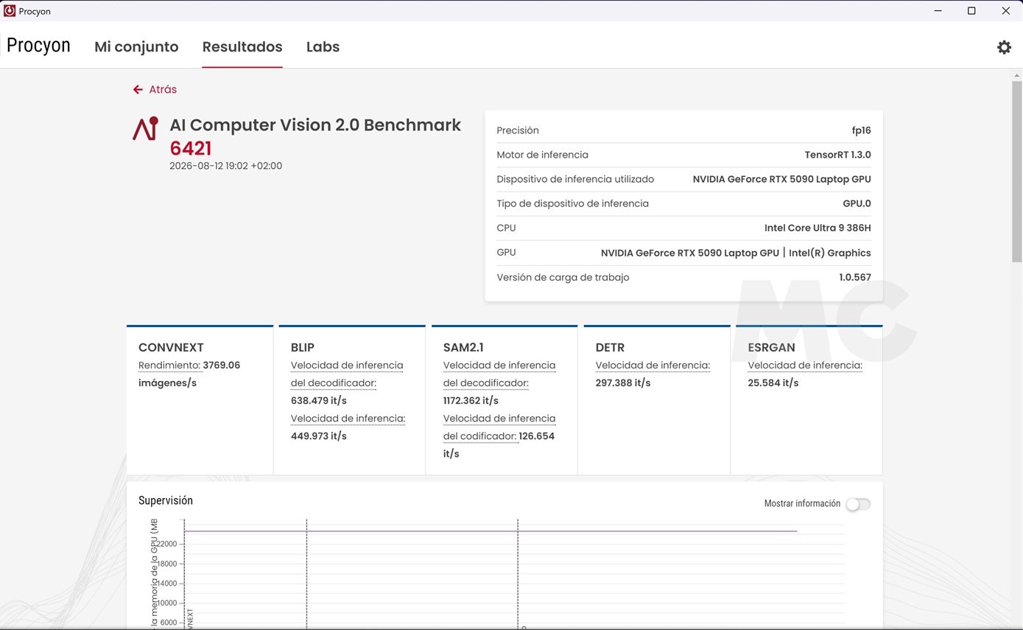The height and width of the screenshot is (630, 1023).
Task: Go to the Labs tab
Action: pos(323,46)
